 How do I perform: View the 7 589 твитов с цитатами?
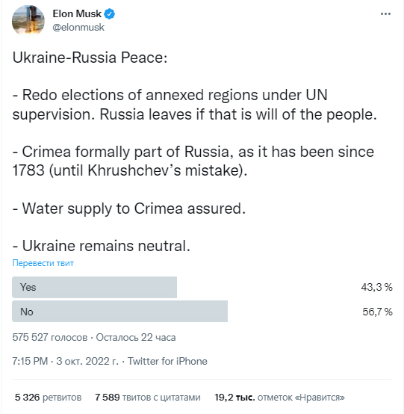tap(148, 397)
